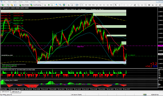This screenshot has height=96, width=163.
Task: Click the magenta pivot price tag on axis
Action: pyautogui.click(x=160, y=46)
